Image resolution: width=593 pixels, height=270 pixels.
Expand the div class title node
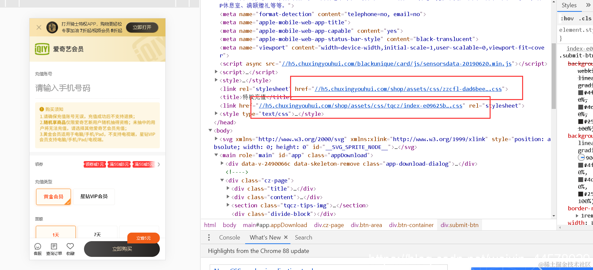point(228,188)
